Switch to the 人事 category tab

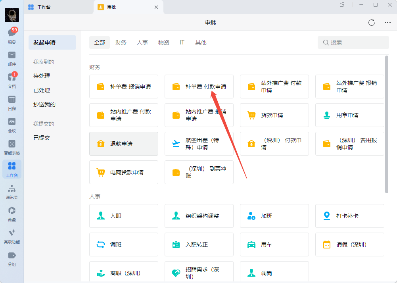tap(142, 42)
